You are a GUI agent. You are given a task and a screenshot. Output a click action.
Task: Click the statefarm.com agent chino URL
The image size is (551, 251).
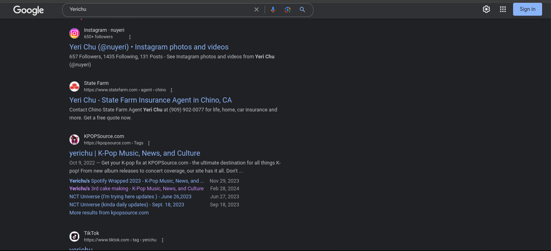point(125,90)
